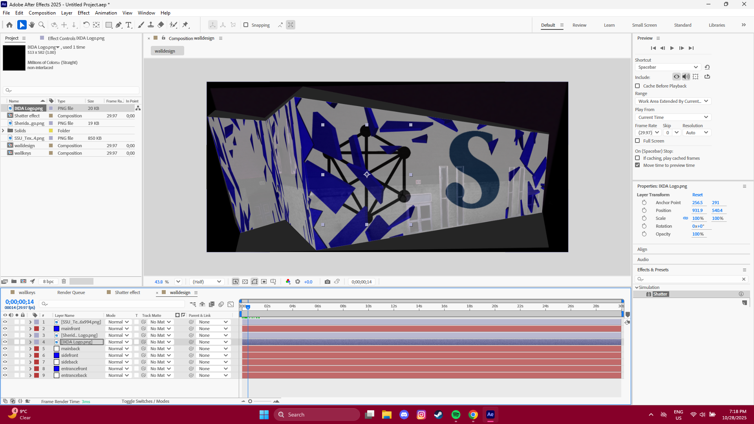Screen dimensions: 754x424
Task: Select the Type tool
Action: (128, 25)
